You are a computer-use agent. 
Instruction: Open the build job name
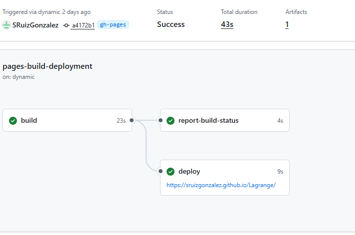(x=29, y=120)
